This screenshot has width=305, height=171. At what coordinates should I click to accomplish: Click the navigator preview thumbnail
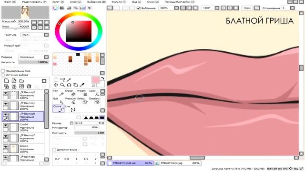pyautogui.click(x=25, y=12)
